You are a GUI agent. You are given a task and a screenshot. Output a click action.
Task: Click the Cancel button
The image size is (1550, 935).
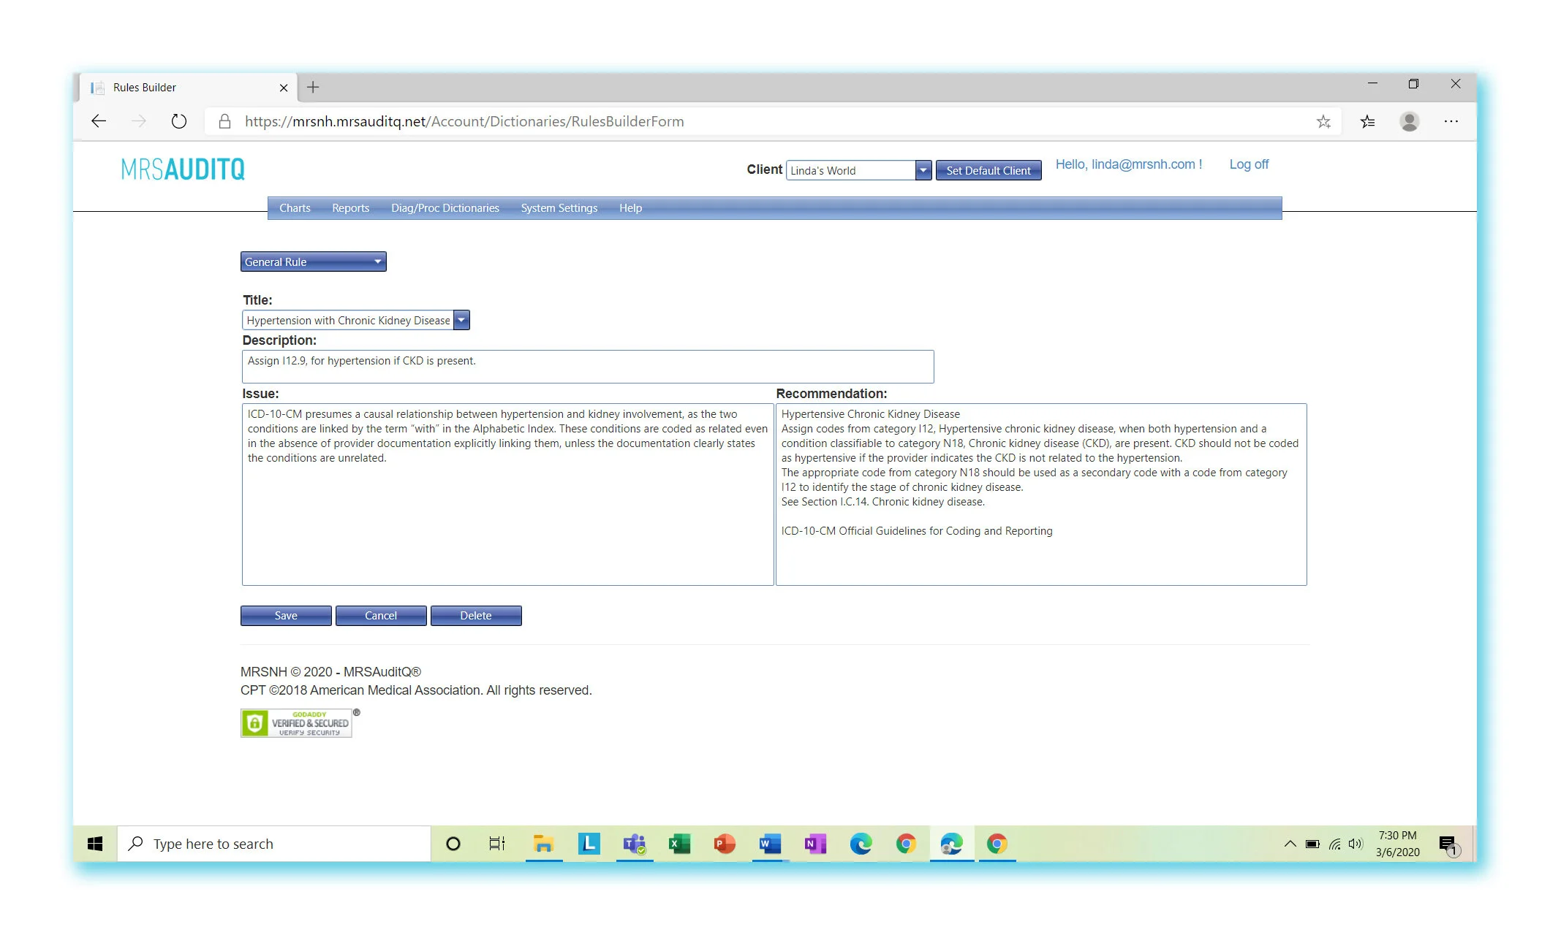coord(381,616)
